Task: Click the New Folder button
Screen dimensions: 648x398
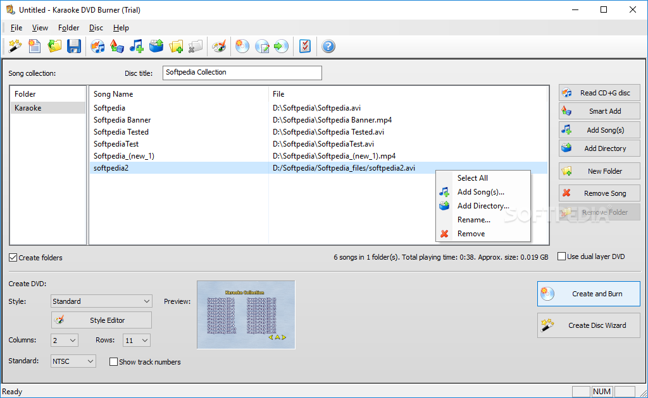Action: (x=599, y=171)
